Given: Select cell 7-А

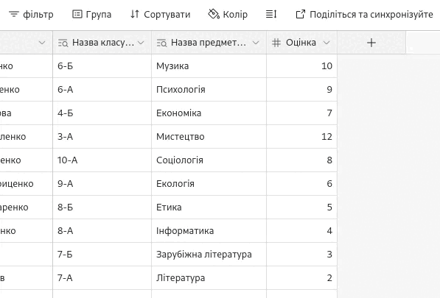Looking at the screenshot, I should point(102,278).
